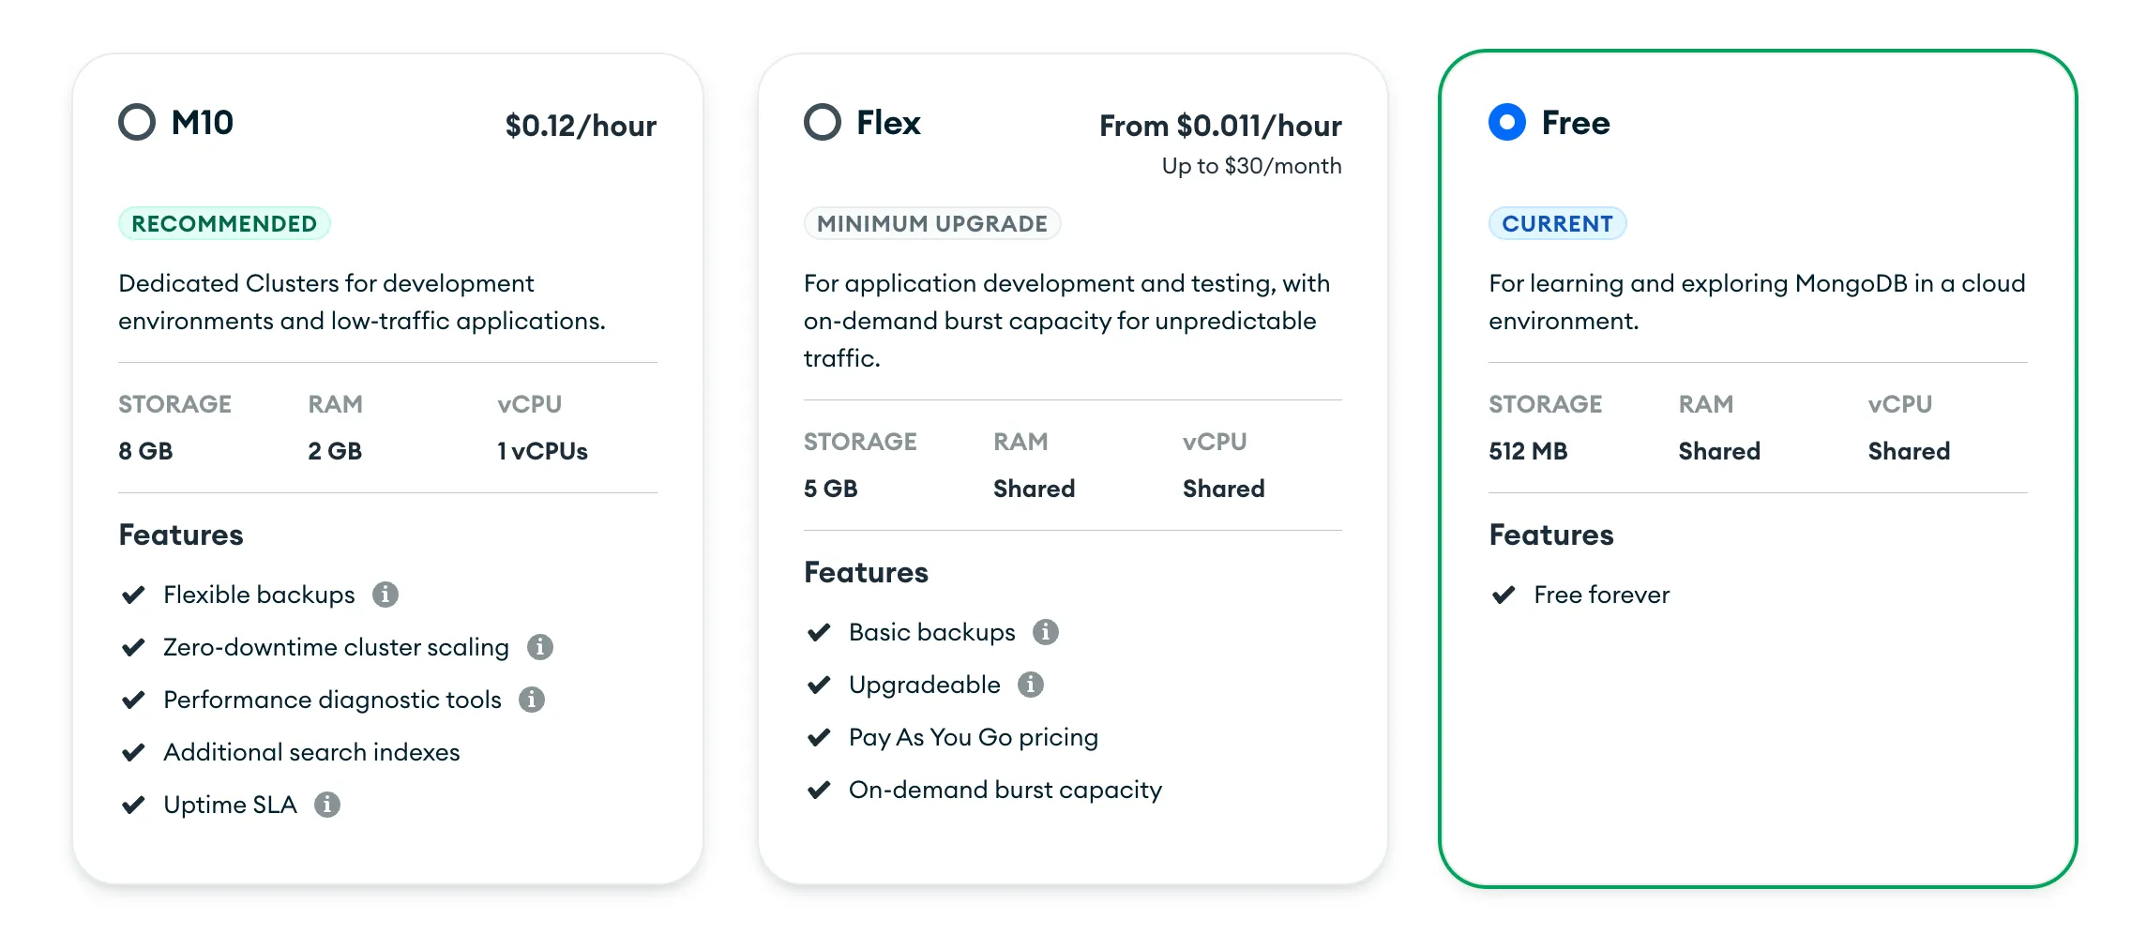The image size is (2131, 934).
Task: Select the Free tier radio option
Action: 1507,122
